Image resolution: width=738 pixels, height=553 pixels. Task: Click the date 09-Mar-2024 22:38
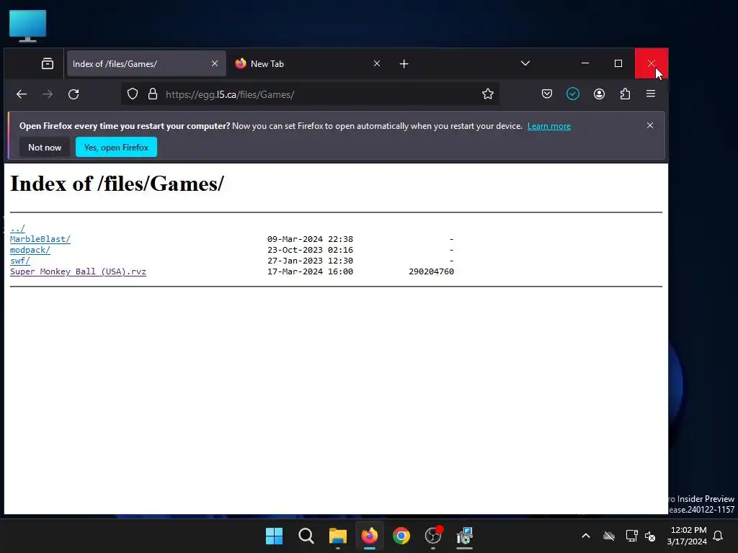pyautogui.click(x=310, y=239)
